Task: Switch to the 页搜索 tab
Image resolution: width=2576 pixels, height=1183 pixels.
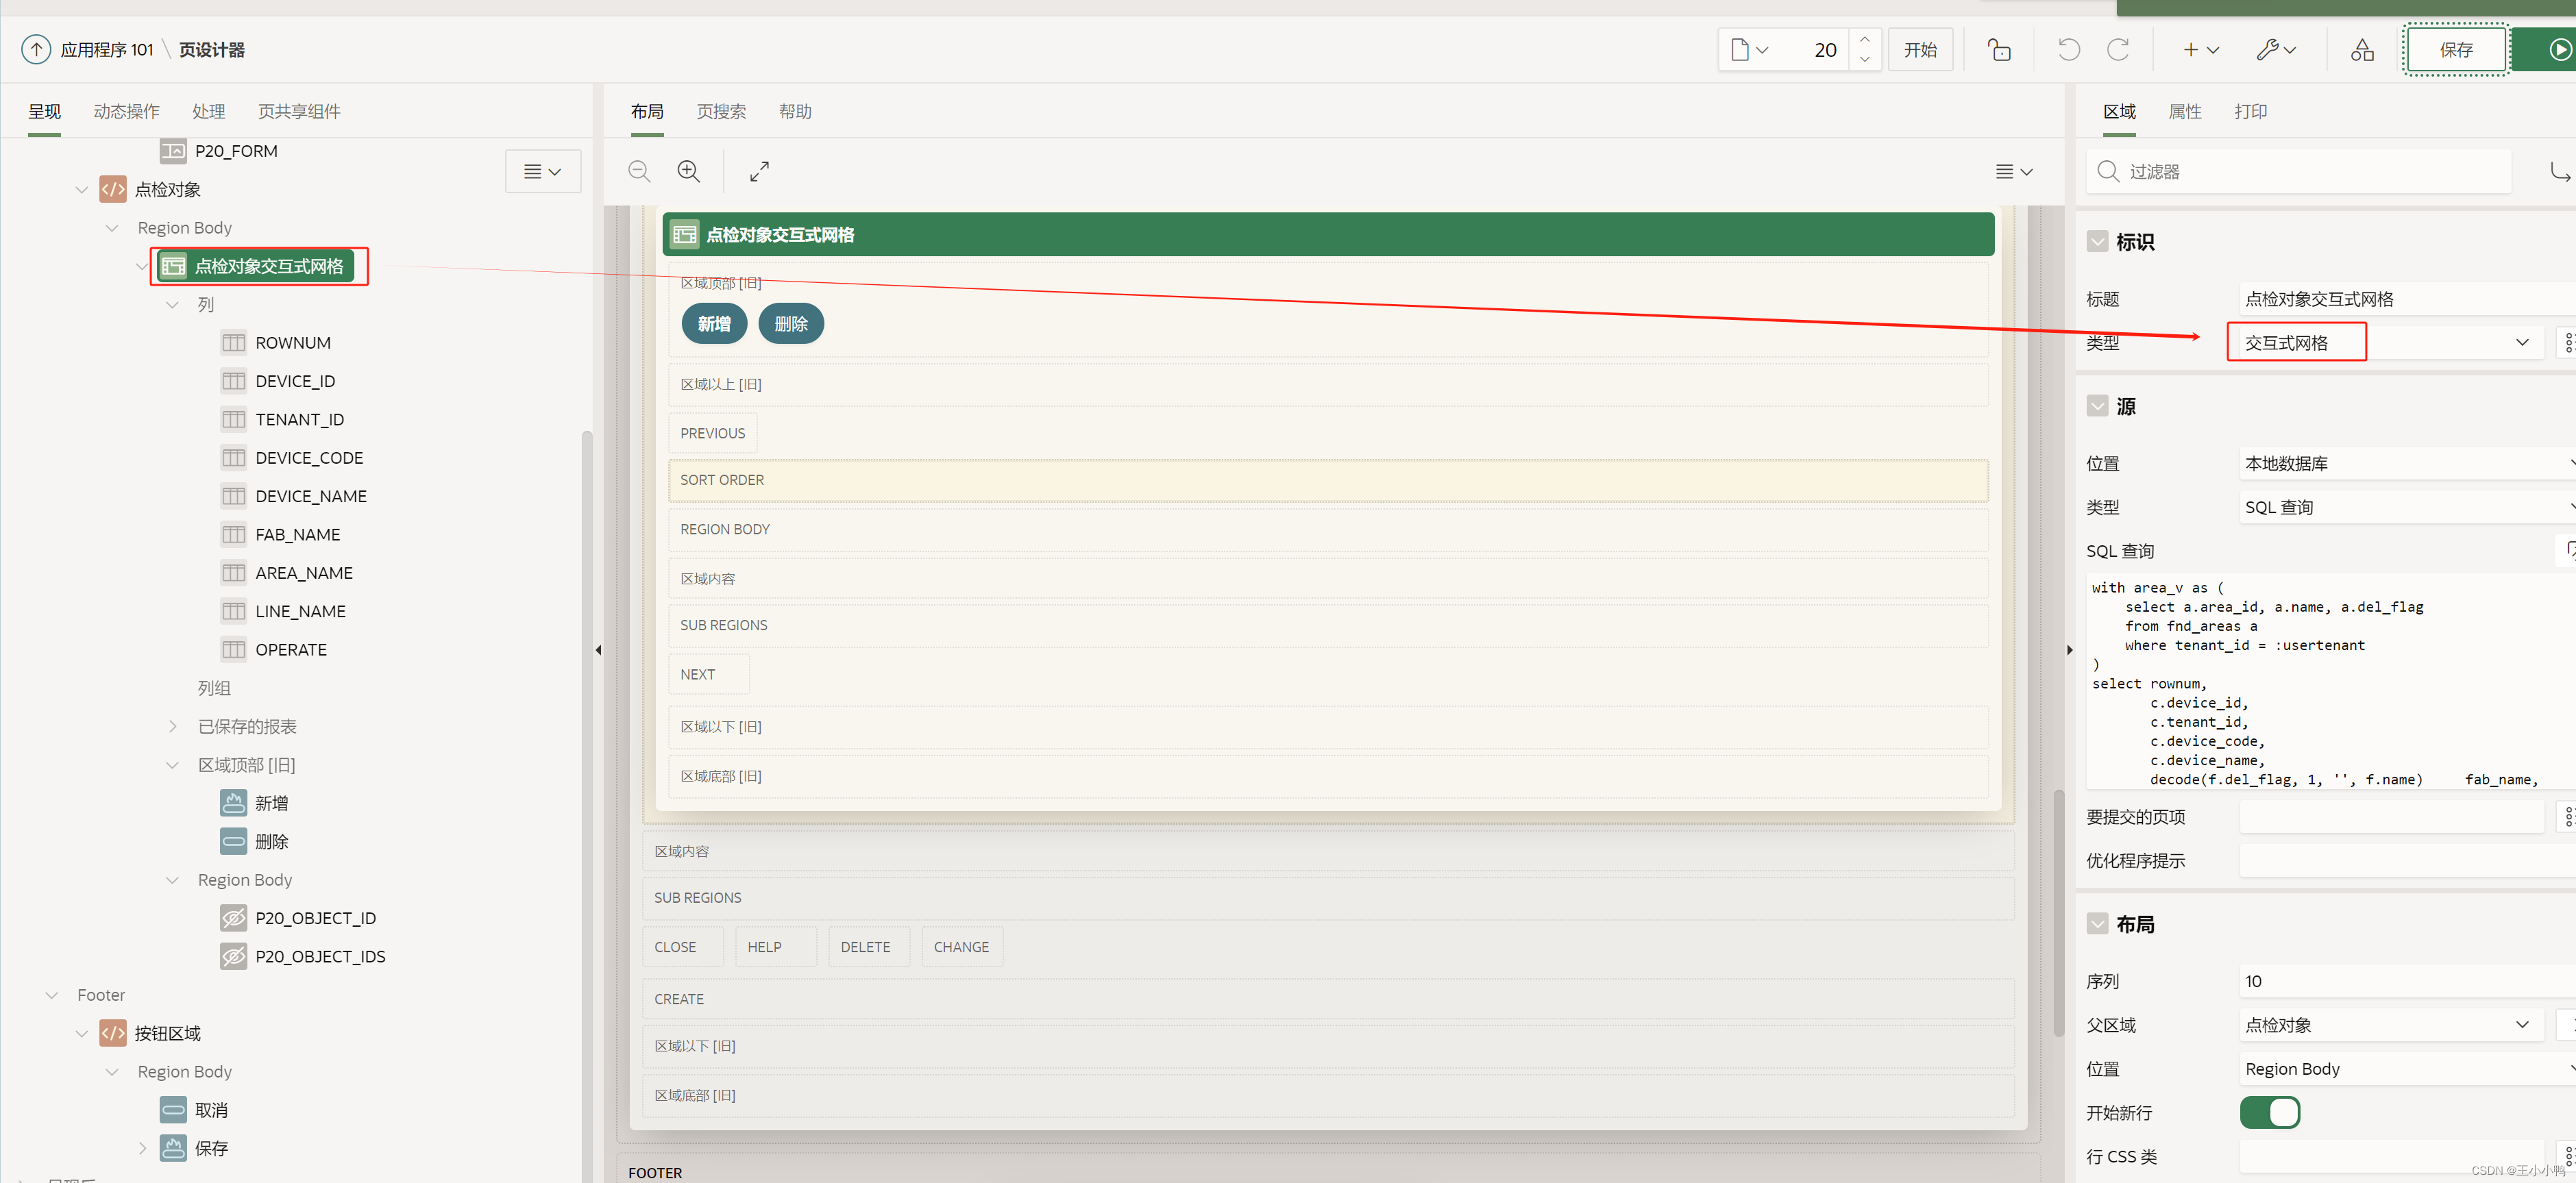Action: 721,111
